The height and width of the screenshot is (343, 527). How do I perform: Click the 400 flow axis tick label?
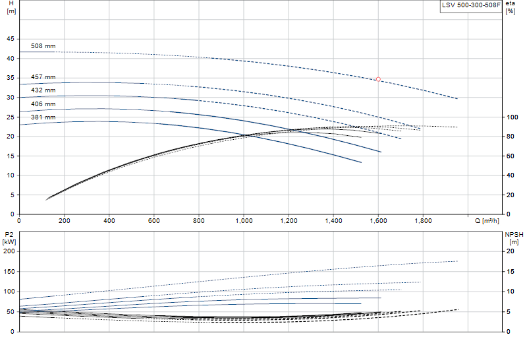pyautogui.click(x=109, y=221)
